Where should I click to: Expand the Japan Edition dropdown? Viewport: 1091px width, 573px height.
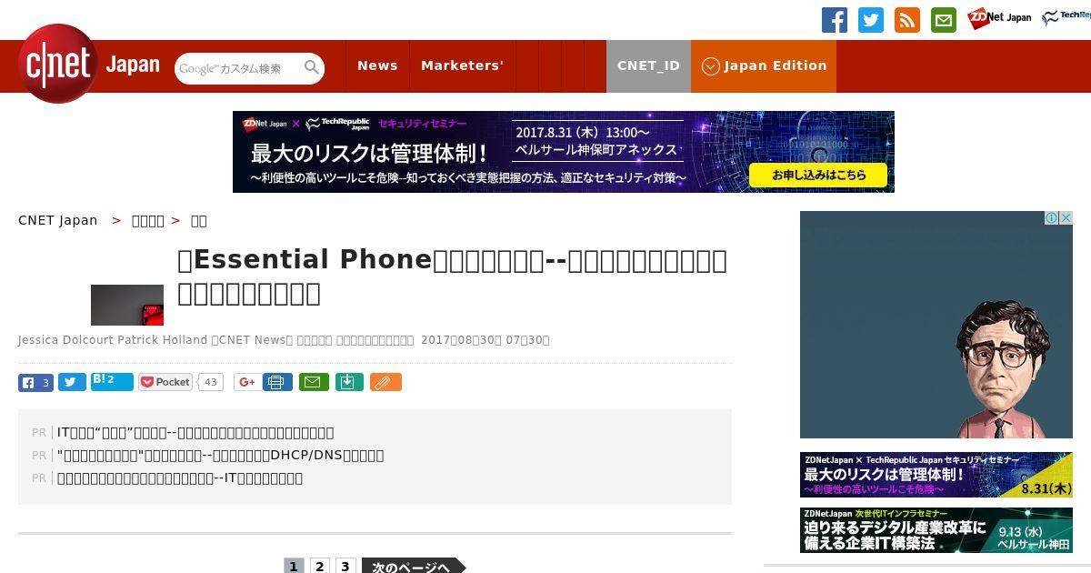coord(764,65)
